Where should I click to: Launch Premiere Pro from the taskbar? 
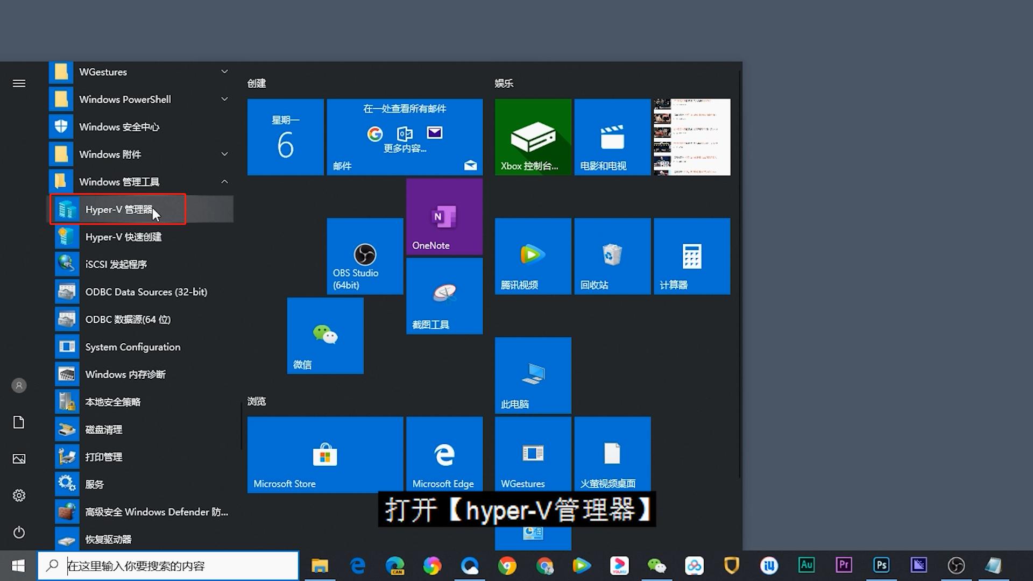pyautogui.click(x=844, y=565)
